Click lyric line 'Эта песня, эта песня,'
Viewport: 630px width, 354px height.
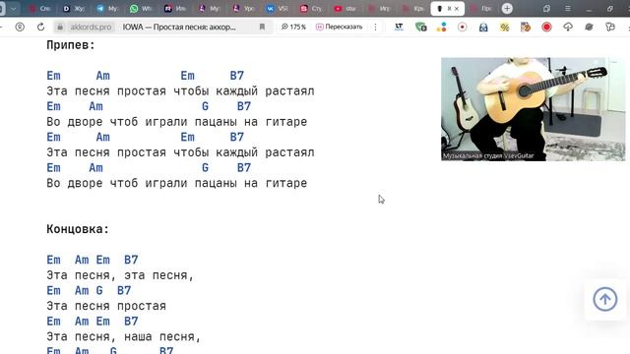click(120, 275)
